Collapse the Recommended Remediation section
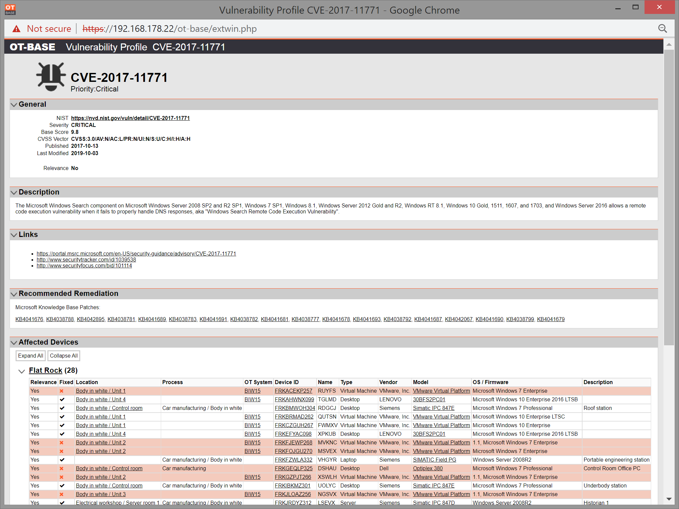Screen dimensions: 679x509 14,294
